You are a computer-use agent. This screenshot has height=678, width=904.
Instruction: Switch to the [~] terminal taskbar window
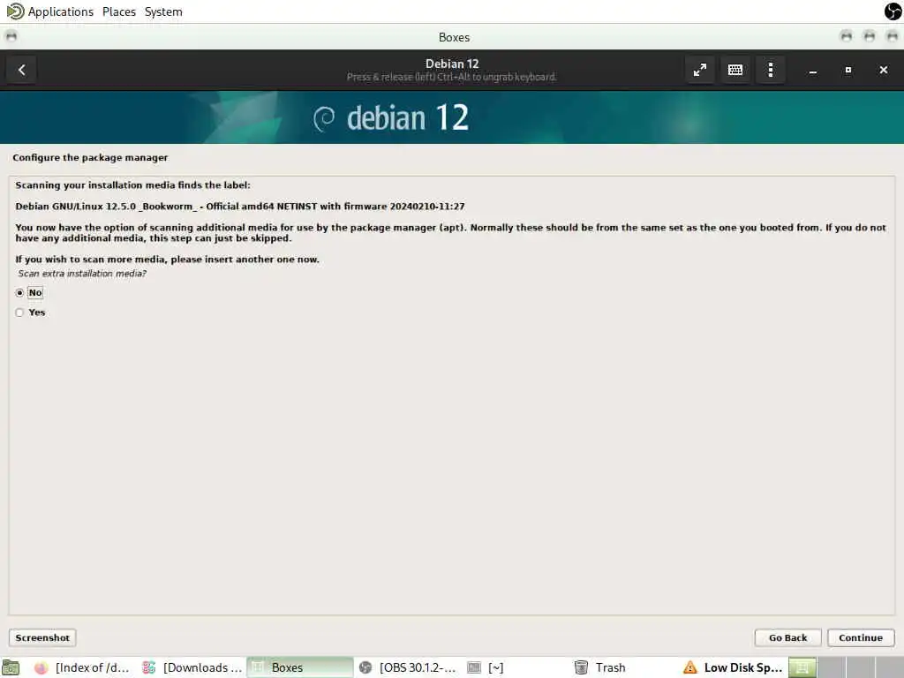pyautogui.click(x=486, y=667)
